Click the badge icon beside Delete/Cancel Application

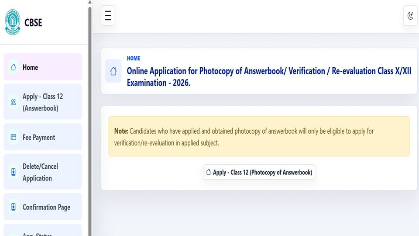click(x=14, y=172)
